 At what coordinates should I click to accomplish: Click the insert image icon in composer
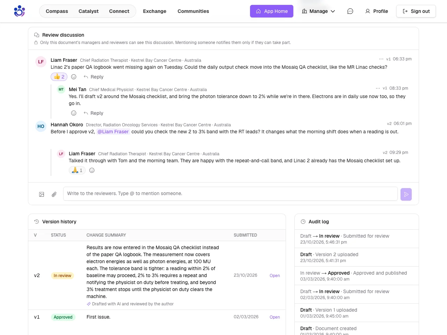42,194
